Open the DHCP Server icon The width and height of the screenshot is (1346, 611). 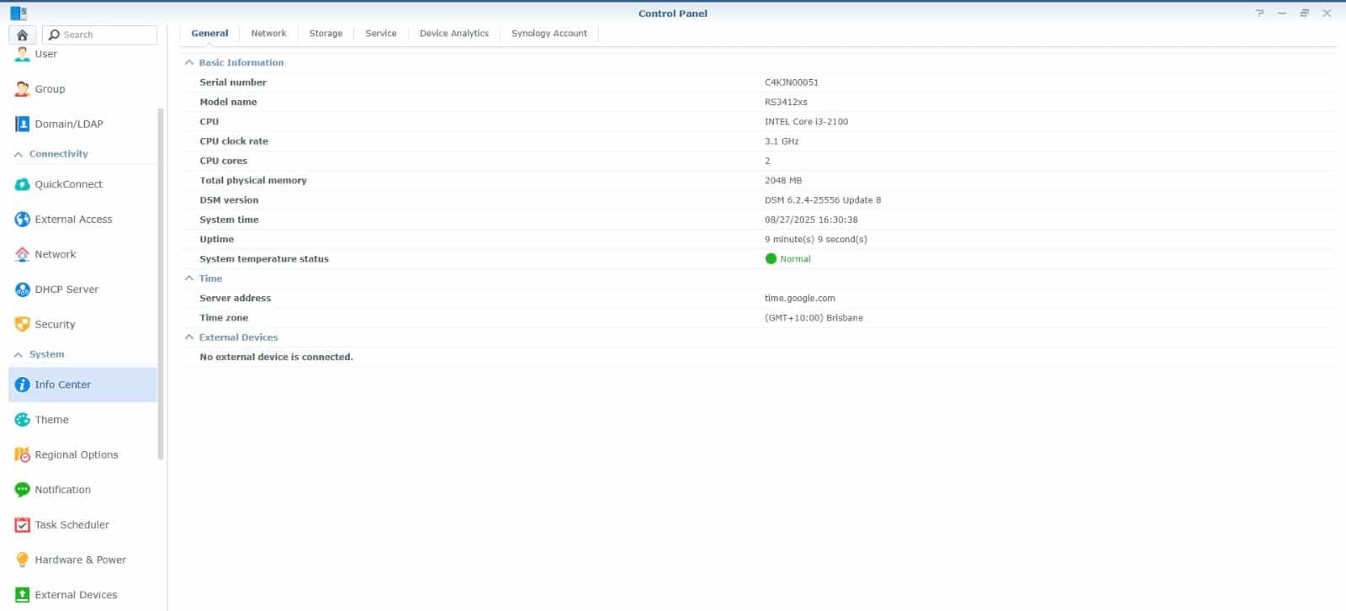(23, 290)
